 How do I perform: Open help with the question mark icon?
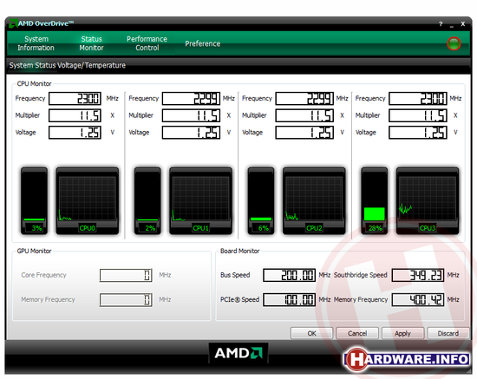click(x=441, y=23)
